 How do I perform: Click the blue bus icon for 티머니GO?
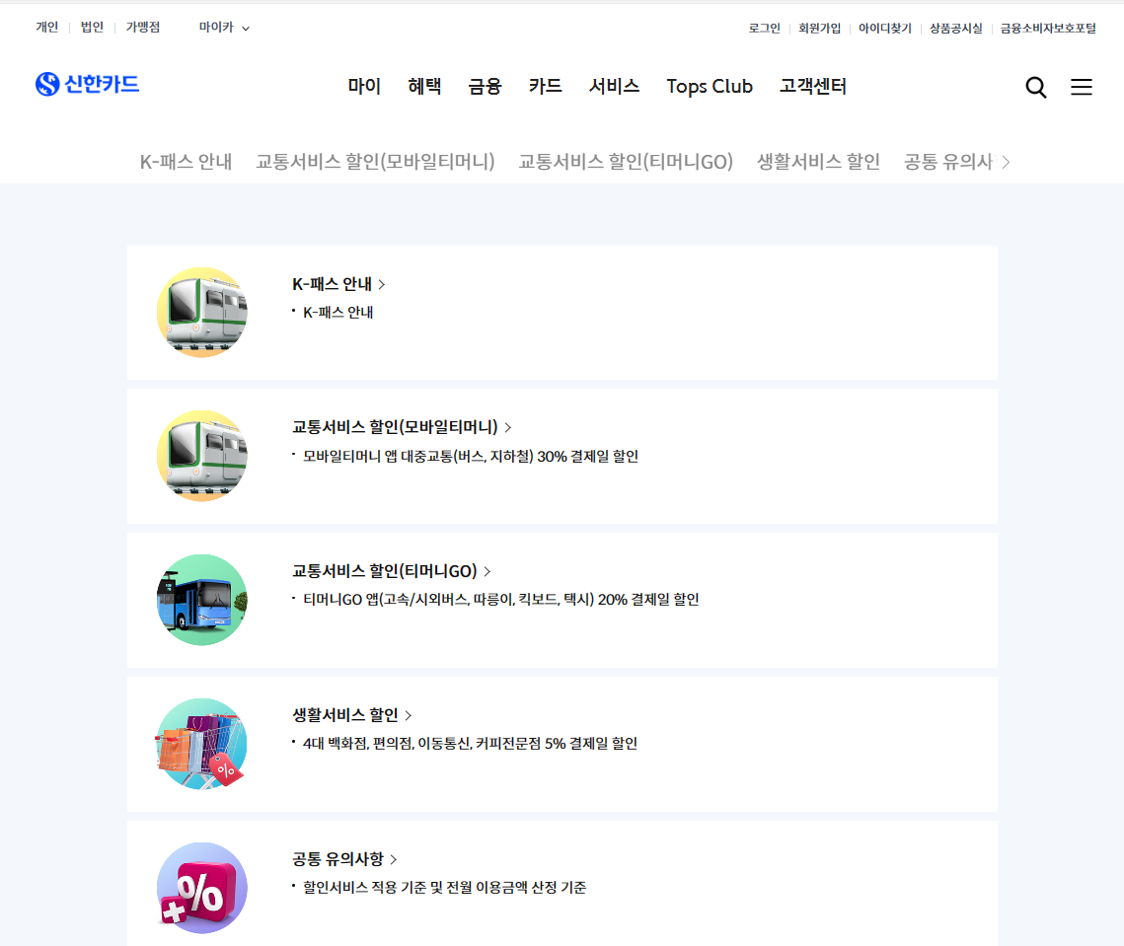click(x=202, y=600)
